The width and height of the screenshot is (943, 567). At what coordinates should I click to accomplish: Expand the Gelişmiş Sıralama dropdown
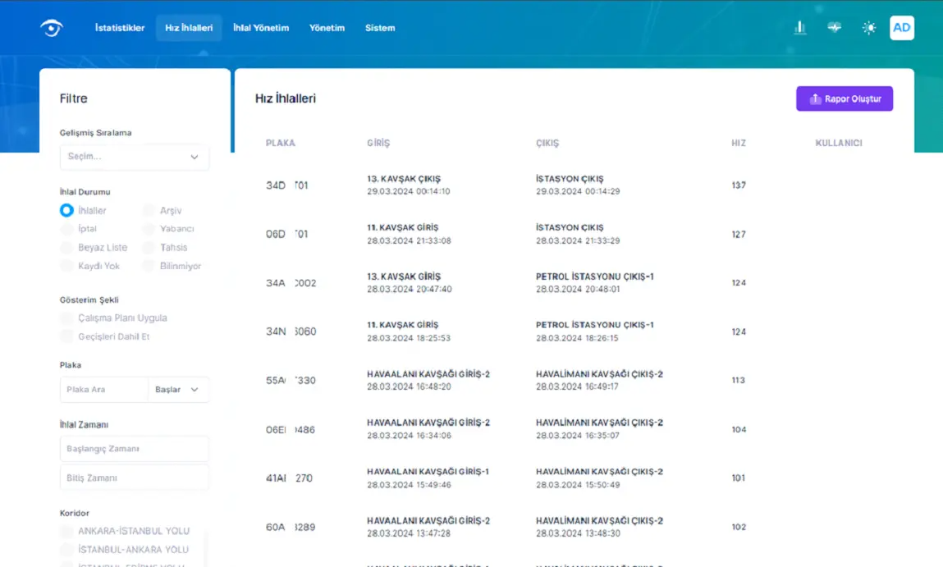coord(134,157)
